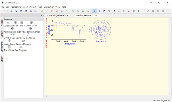The image size is (172, 102).
Task: Open the View menu
Action: pos(58,7)
